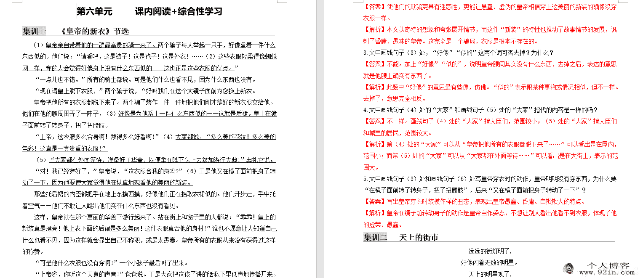Click question 4 starting '4.文中画线句子(4)处'

pyautogui.click(x=480, y=110)
